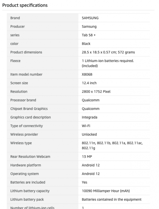
Task: Click the Operating system Android 12 value
Action: click(91, 174)
